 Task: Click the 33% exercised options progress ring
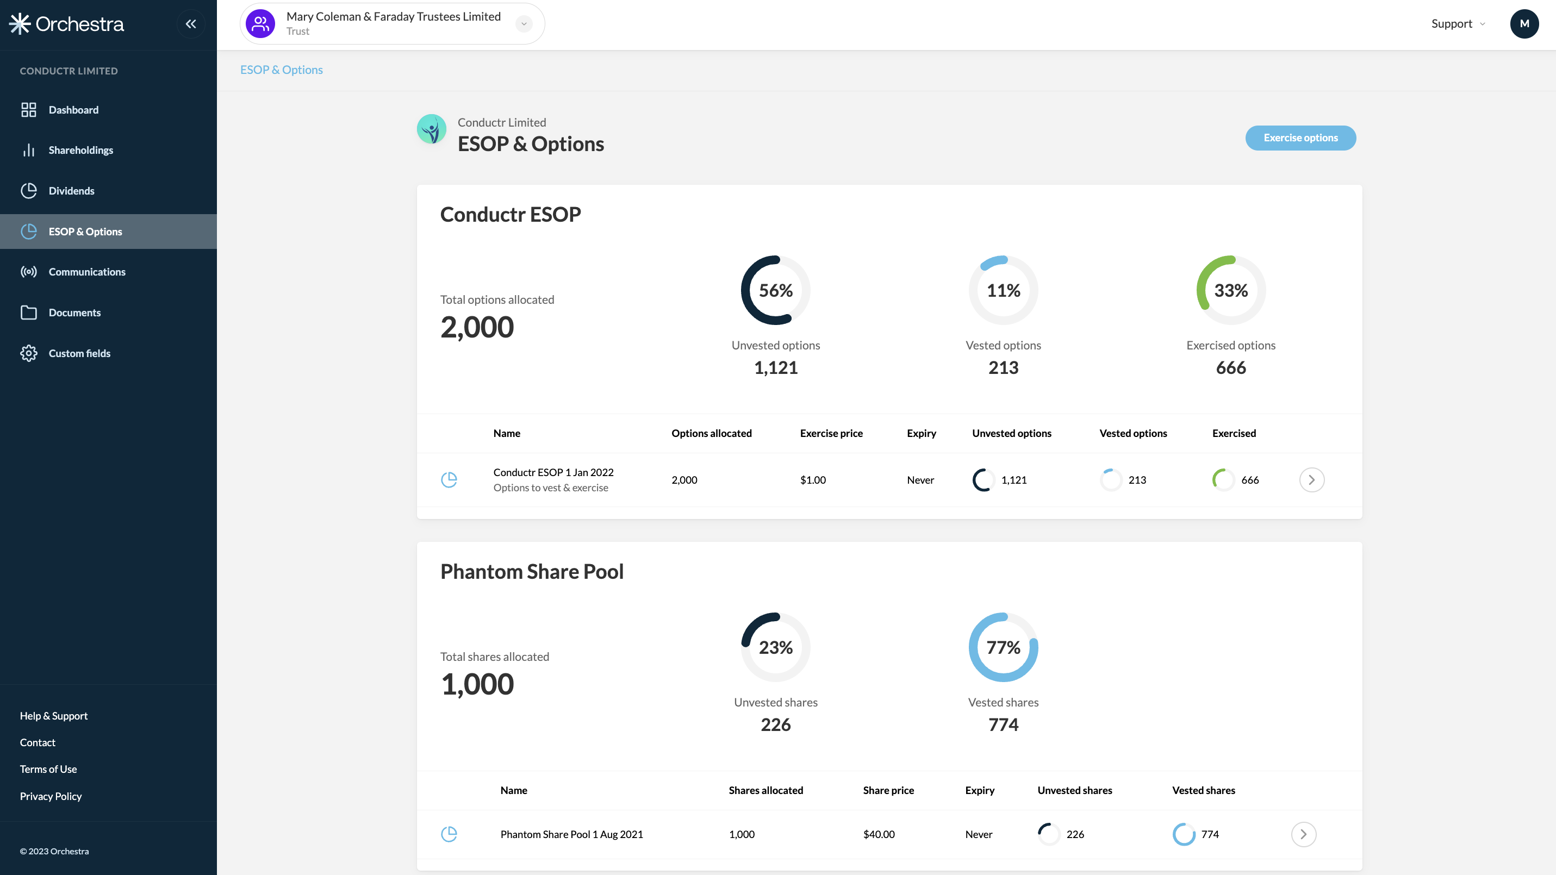[x=1231, y=290]
